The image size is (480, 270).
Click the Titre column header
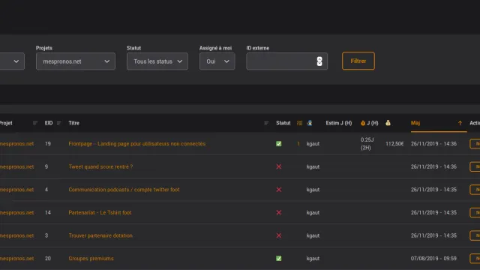click(73, 123)
